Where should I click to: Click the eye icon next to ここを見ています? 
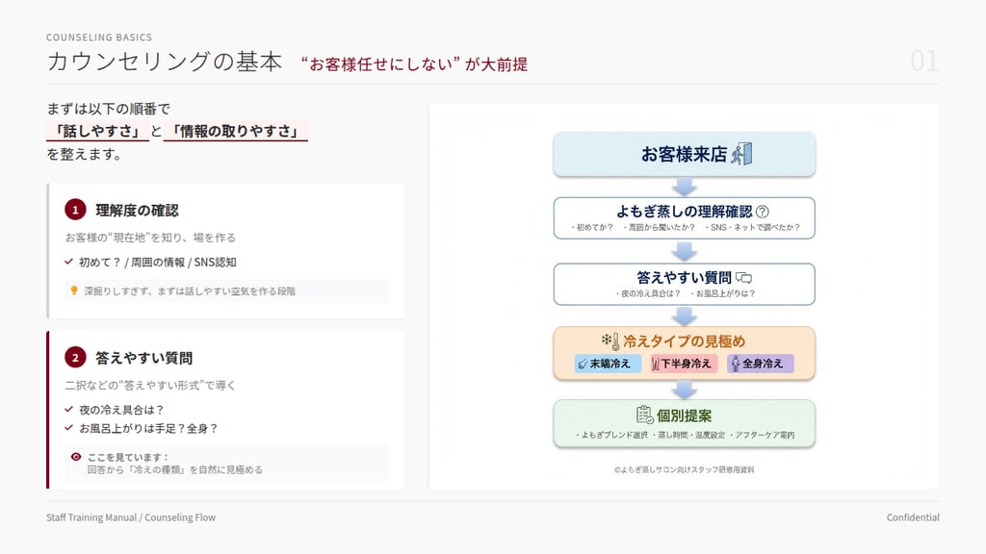(76, 457)
